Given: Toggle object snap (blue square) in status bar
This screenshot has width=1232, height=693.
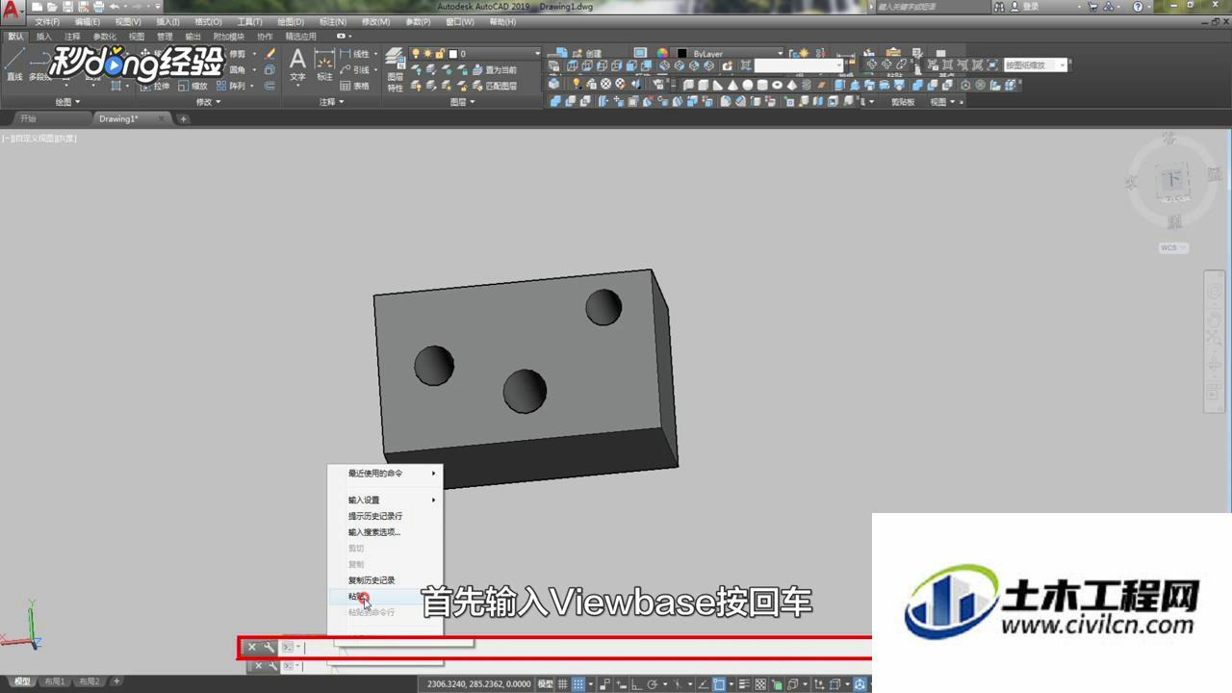Looking at the screenshot, I should (718, 684).
